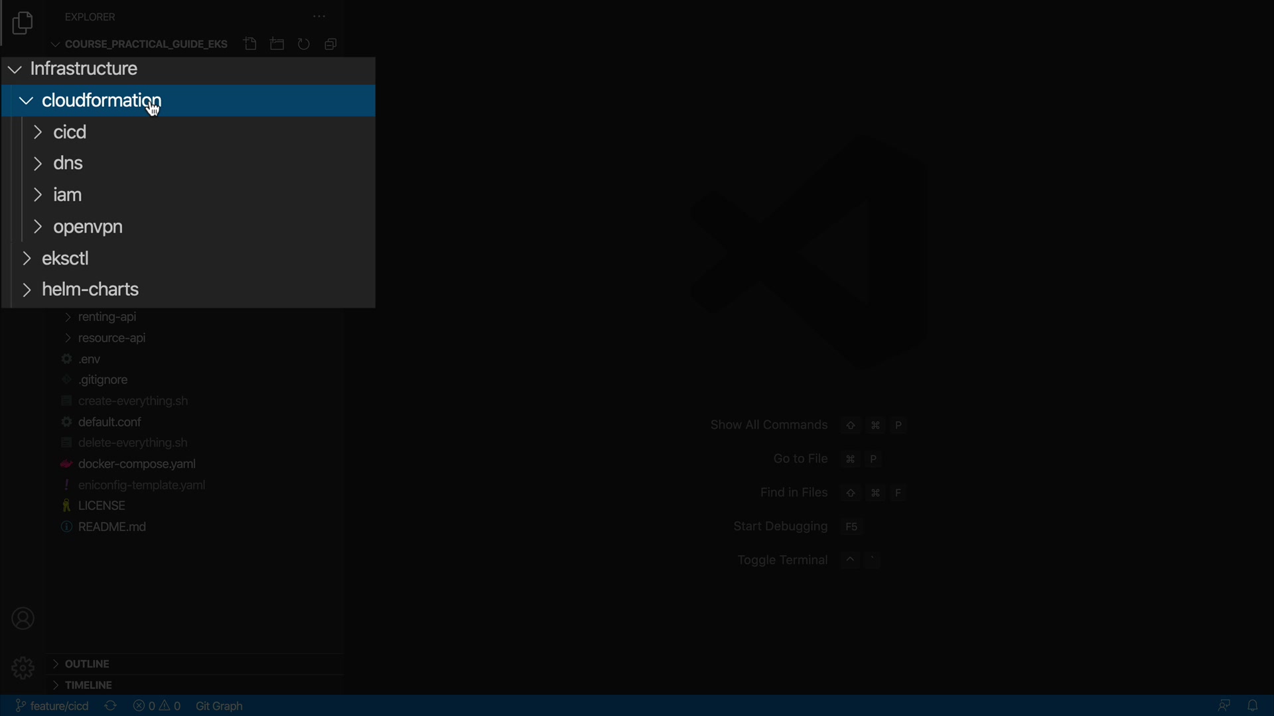Open the Accounts icon in activity bar
The image size is (1274, 716).
coord(23,619)
